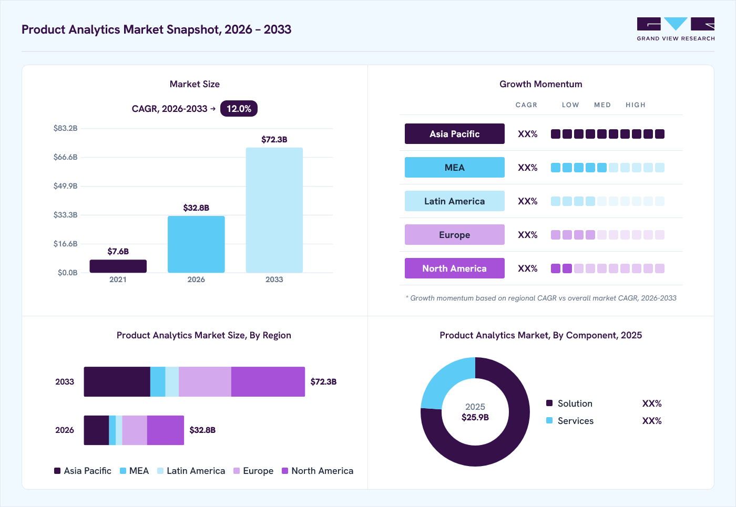Click the Asia Pacific legend swatch
Image resolution: width=736 pixels, height=507 pixels.
57,471
